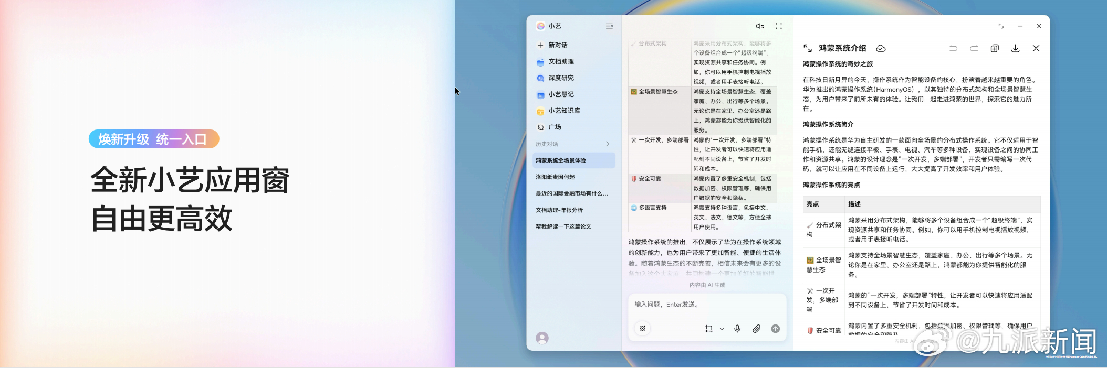Click the undo arrow icon
1107x368 pixels.
[953, 48]
